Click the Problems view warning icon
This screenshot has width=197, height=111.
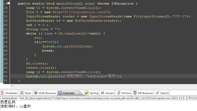[x=3, y=93]
